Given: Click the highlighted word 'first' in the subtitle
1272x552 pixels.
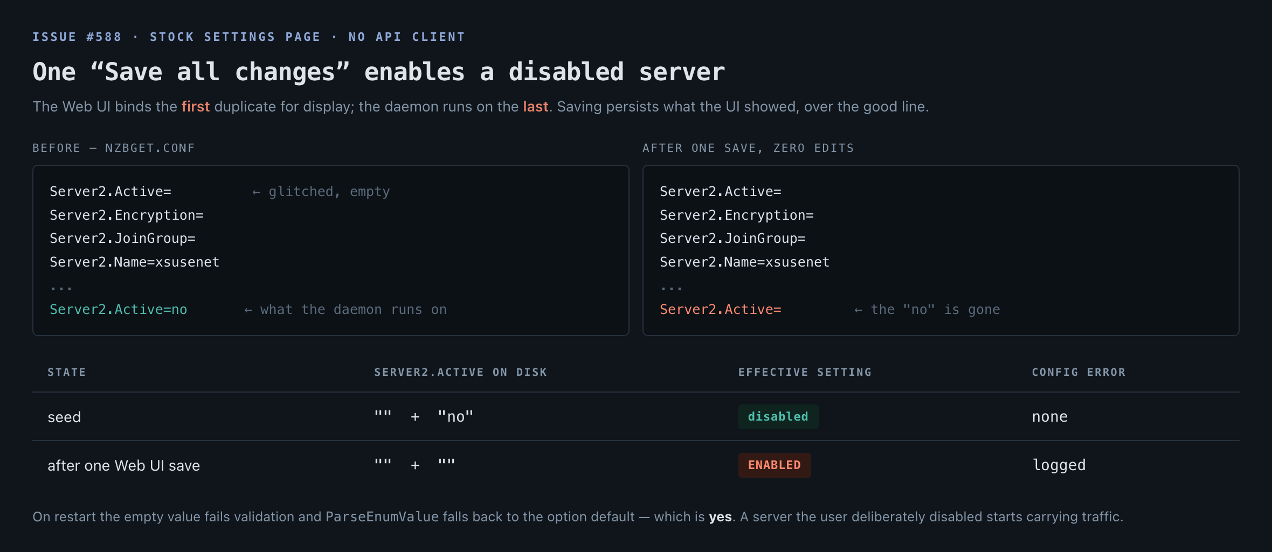Looking at the screenshot, I should [195, 107].
